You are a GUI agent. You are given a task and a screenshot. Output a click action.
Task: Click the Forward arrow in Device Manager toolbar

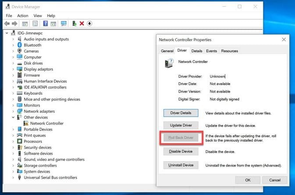pos(14,24)
